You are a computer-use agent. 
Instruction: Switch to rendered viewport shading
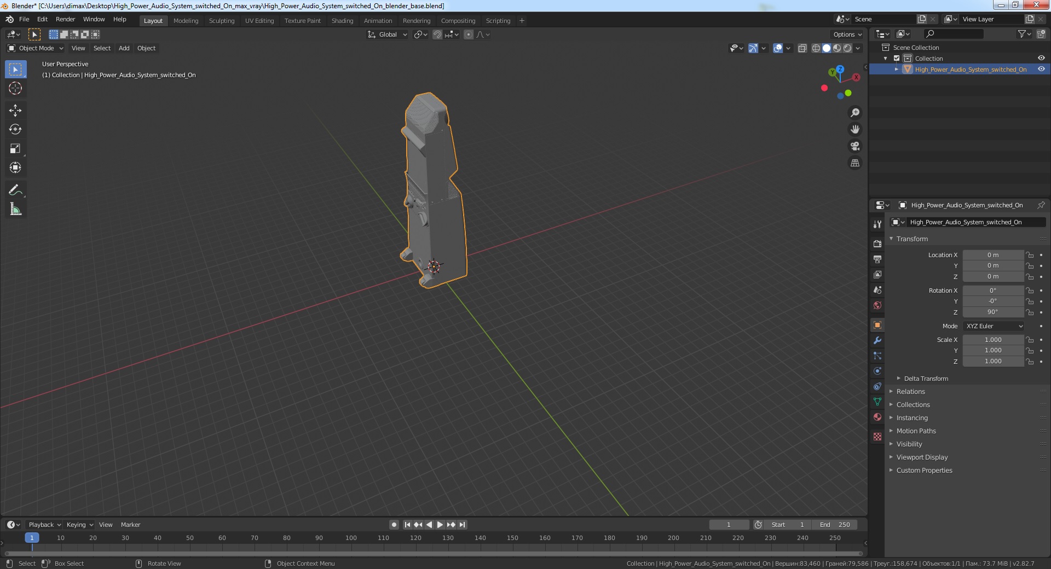point(847,48)
